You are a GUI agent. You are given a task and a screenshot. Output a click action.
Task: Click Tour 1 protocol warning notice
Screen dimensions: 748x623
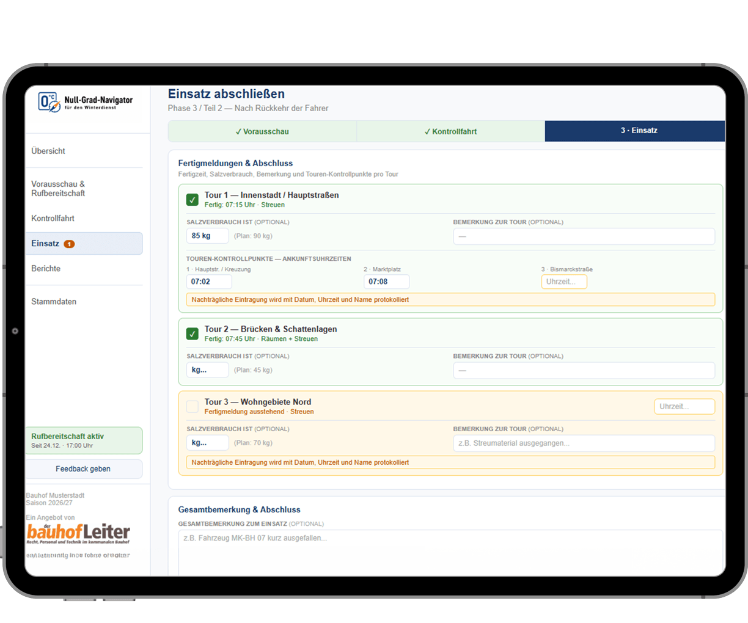(450, 299)
